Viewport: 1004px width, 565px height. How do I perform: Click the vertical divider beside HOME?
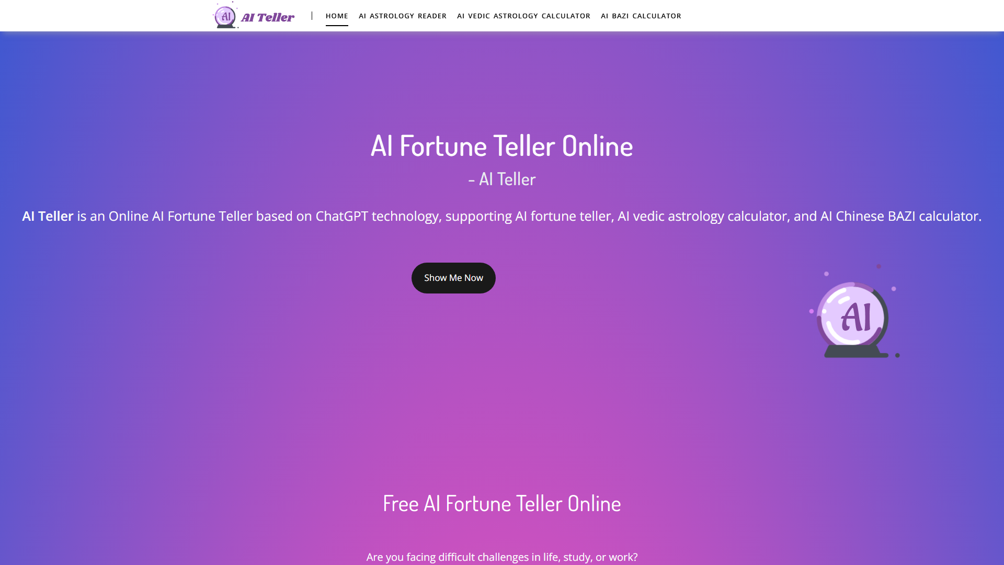(x=312, y=16)
